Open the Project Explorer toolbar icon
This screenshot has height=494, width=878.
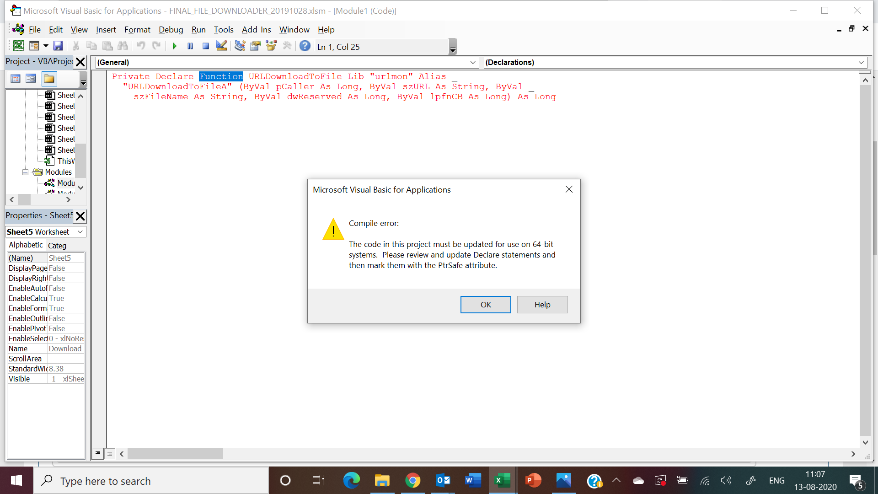pos(240,46)
